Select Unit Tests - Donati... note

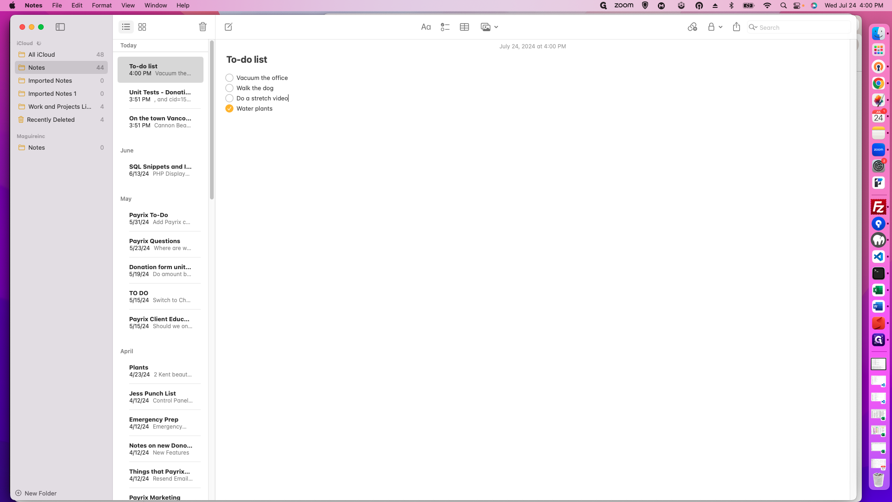point(160,96)
